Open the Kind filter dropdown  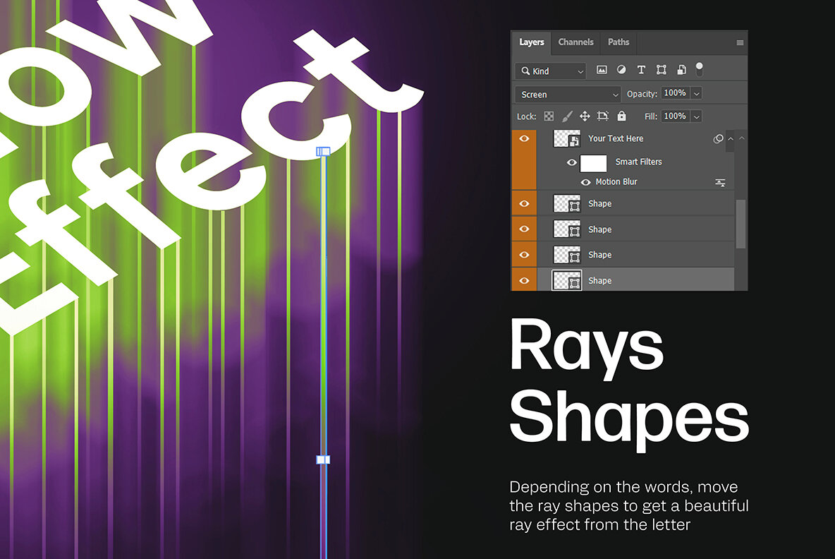(x=550, y=71)
